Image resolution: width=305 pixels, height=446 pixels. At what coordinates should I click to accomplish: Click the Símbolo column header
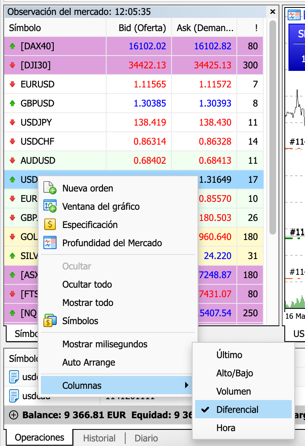(55, 28)
